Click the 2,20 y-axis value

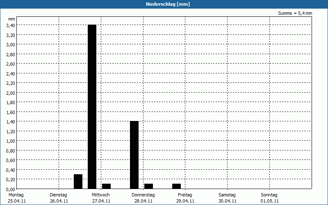[11, 83]
